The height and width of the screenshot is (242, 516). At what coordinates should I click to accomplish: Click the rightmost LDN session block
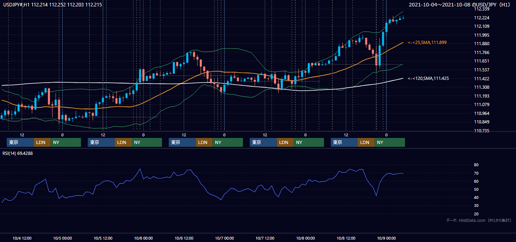pyautogui.click(x=366, y=142)
